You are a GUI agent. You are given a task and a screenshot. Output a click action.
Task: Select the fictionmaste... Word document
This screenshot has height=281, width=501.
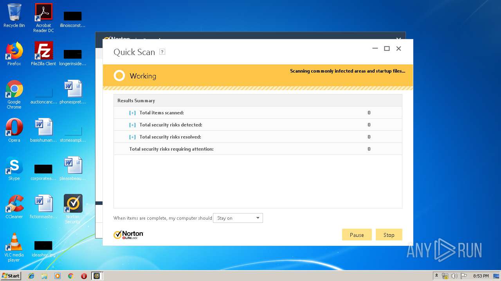click(x=43, y=207)
